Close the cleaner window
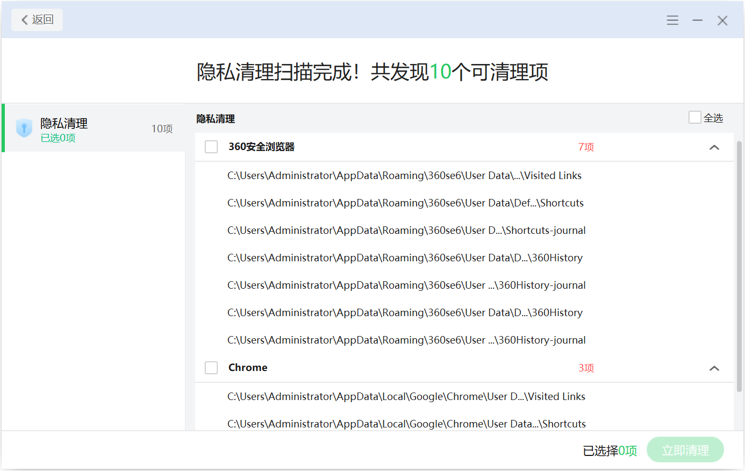The height and width of the screenshot is (471, 745). (722, 20)
